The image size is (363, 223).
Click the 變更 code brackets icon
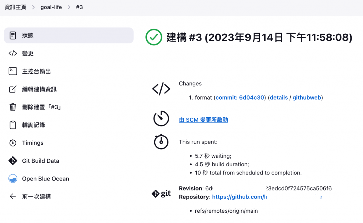click(13, 54)
